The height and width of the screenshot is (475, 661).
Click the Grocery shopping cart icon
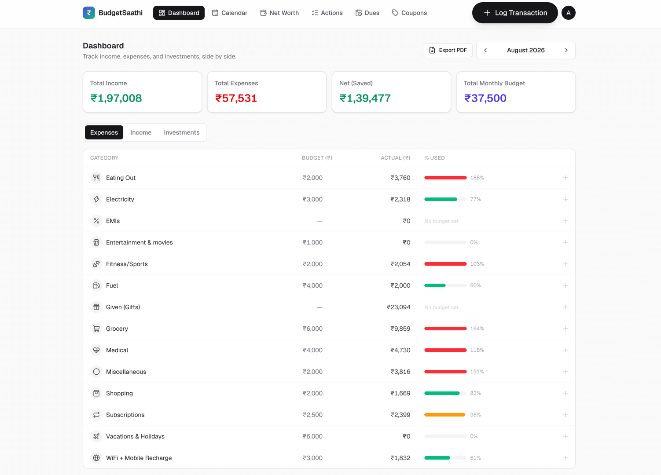(x=96, y=329)
